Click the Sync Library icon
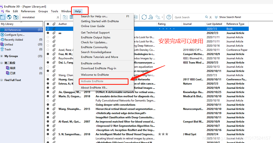 tap(144, 17)
